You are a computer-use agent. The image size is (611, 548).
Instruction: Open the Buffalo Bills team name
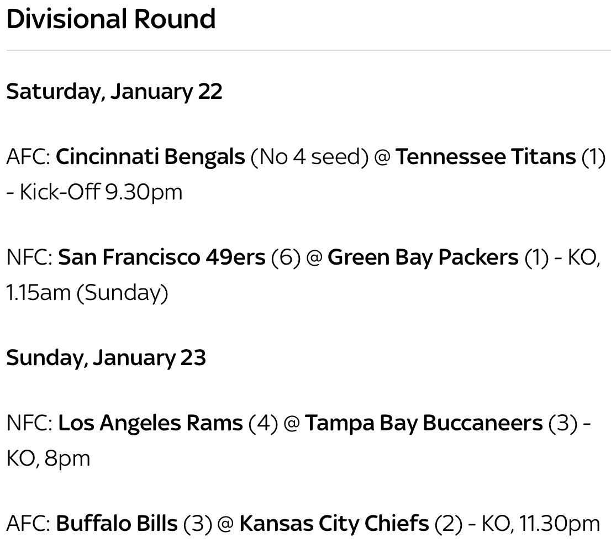pos(117,523)
